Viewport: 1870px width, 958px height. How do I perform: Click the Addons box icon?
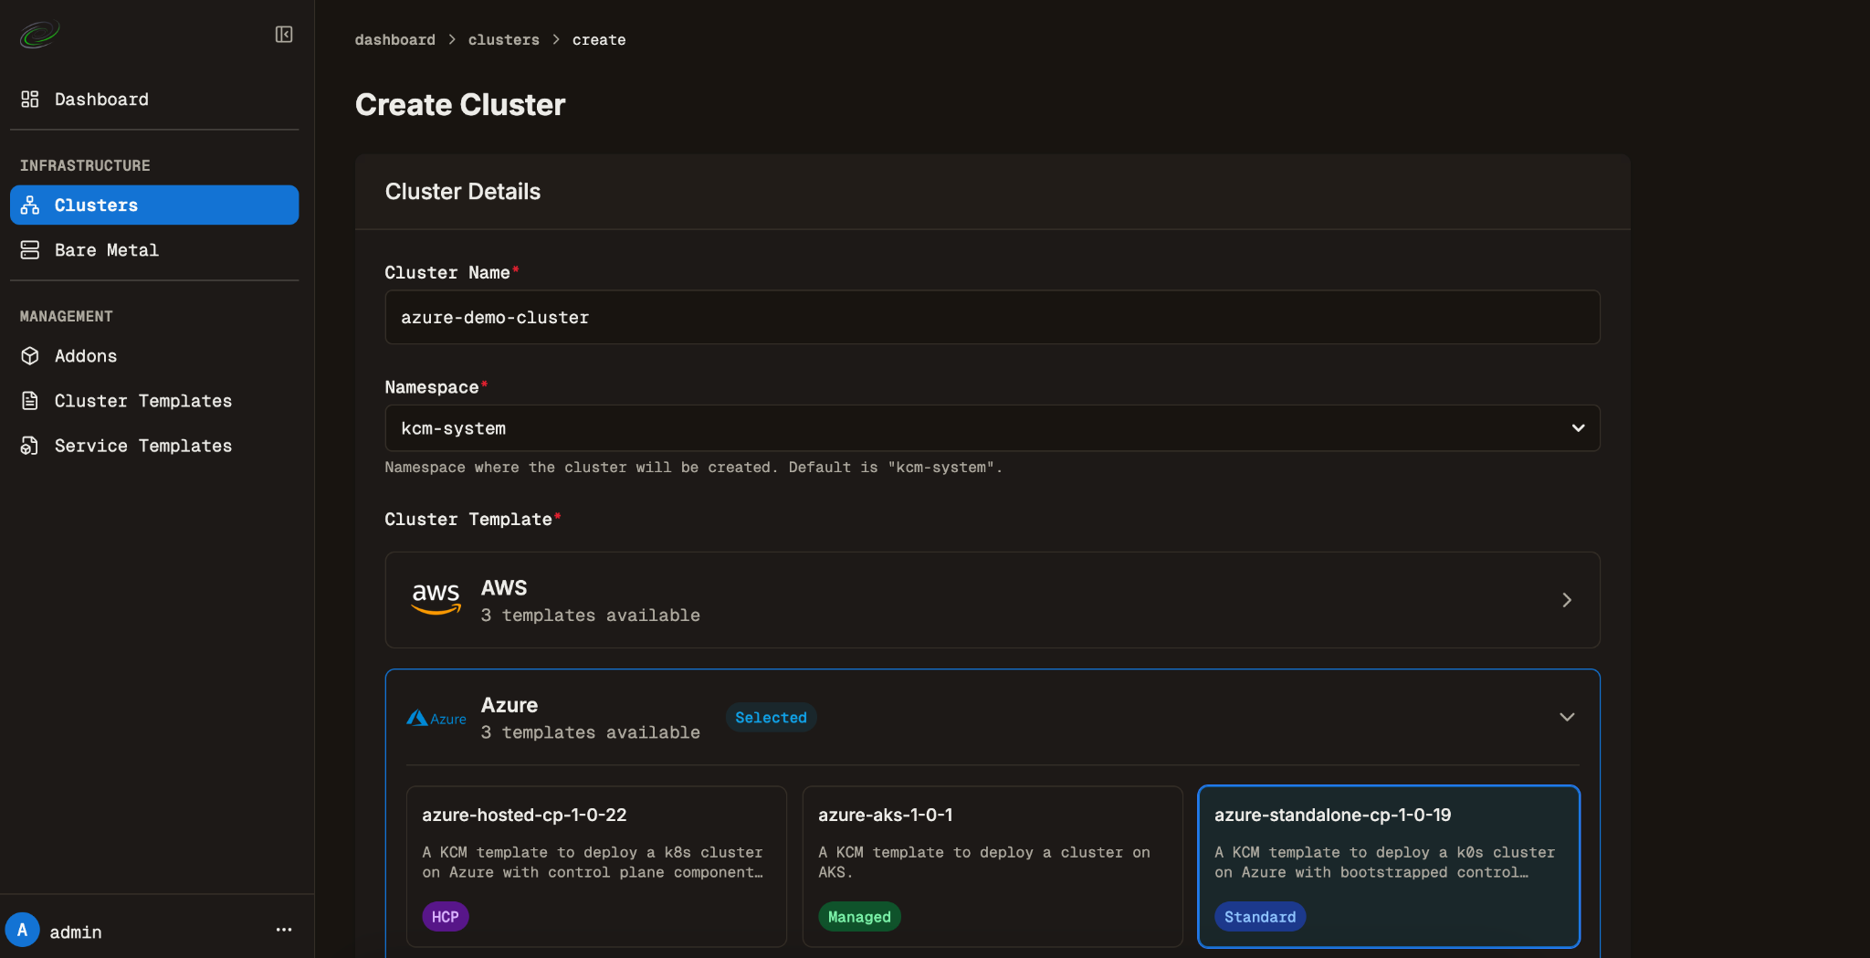(30, 356)
